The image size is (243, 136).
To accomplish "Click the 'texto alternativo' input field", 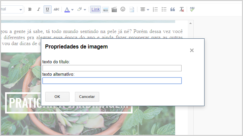I will point(112,81).
